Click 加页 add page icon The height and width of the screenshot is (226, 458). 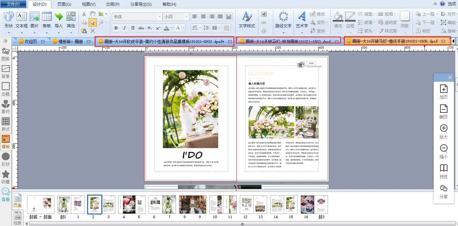coord(443,92)
